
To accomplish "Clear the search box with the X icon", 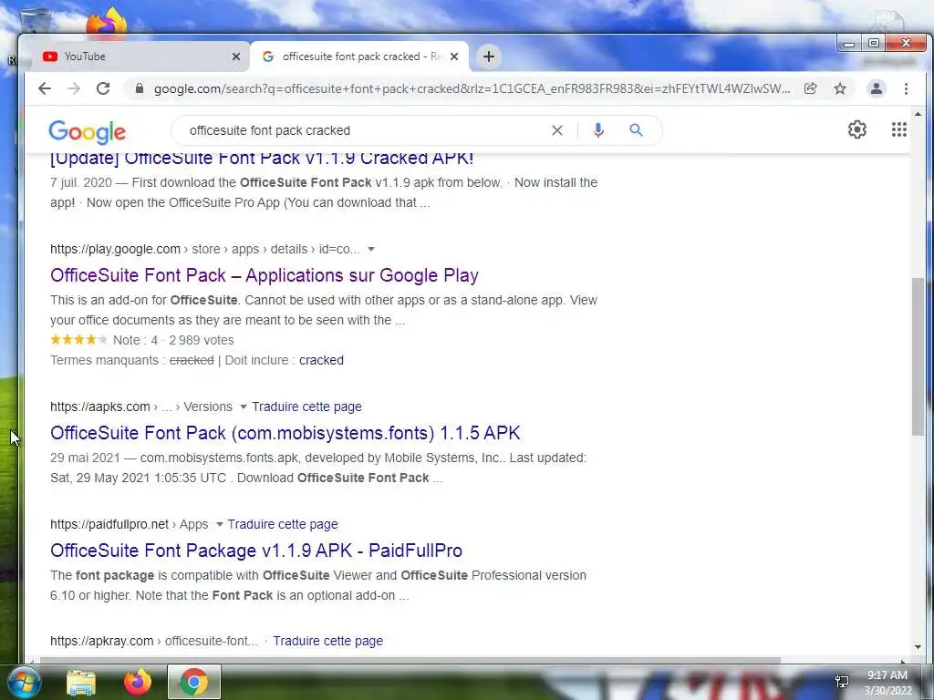I will pyautogui.click(x=557, y=130).
